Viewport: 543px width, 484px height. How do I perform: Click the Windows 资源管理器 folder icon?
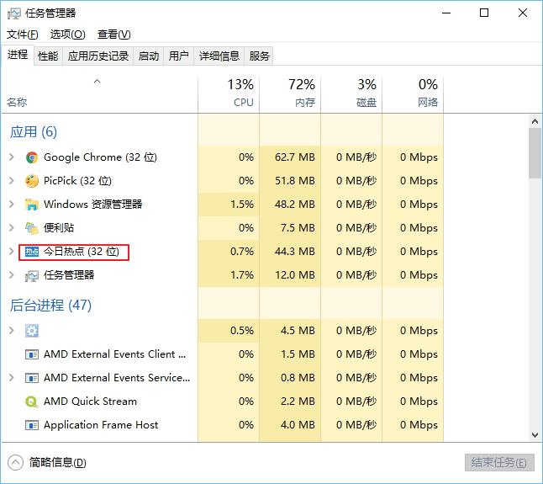pos(32,205)
